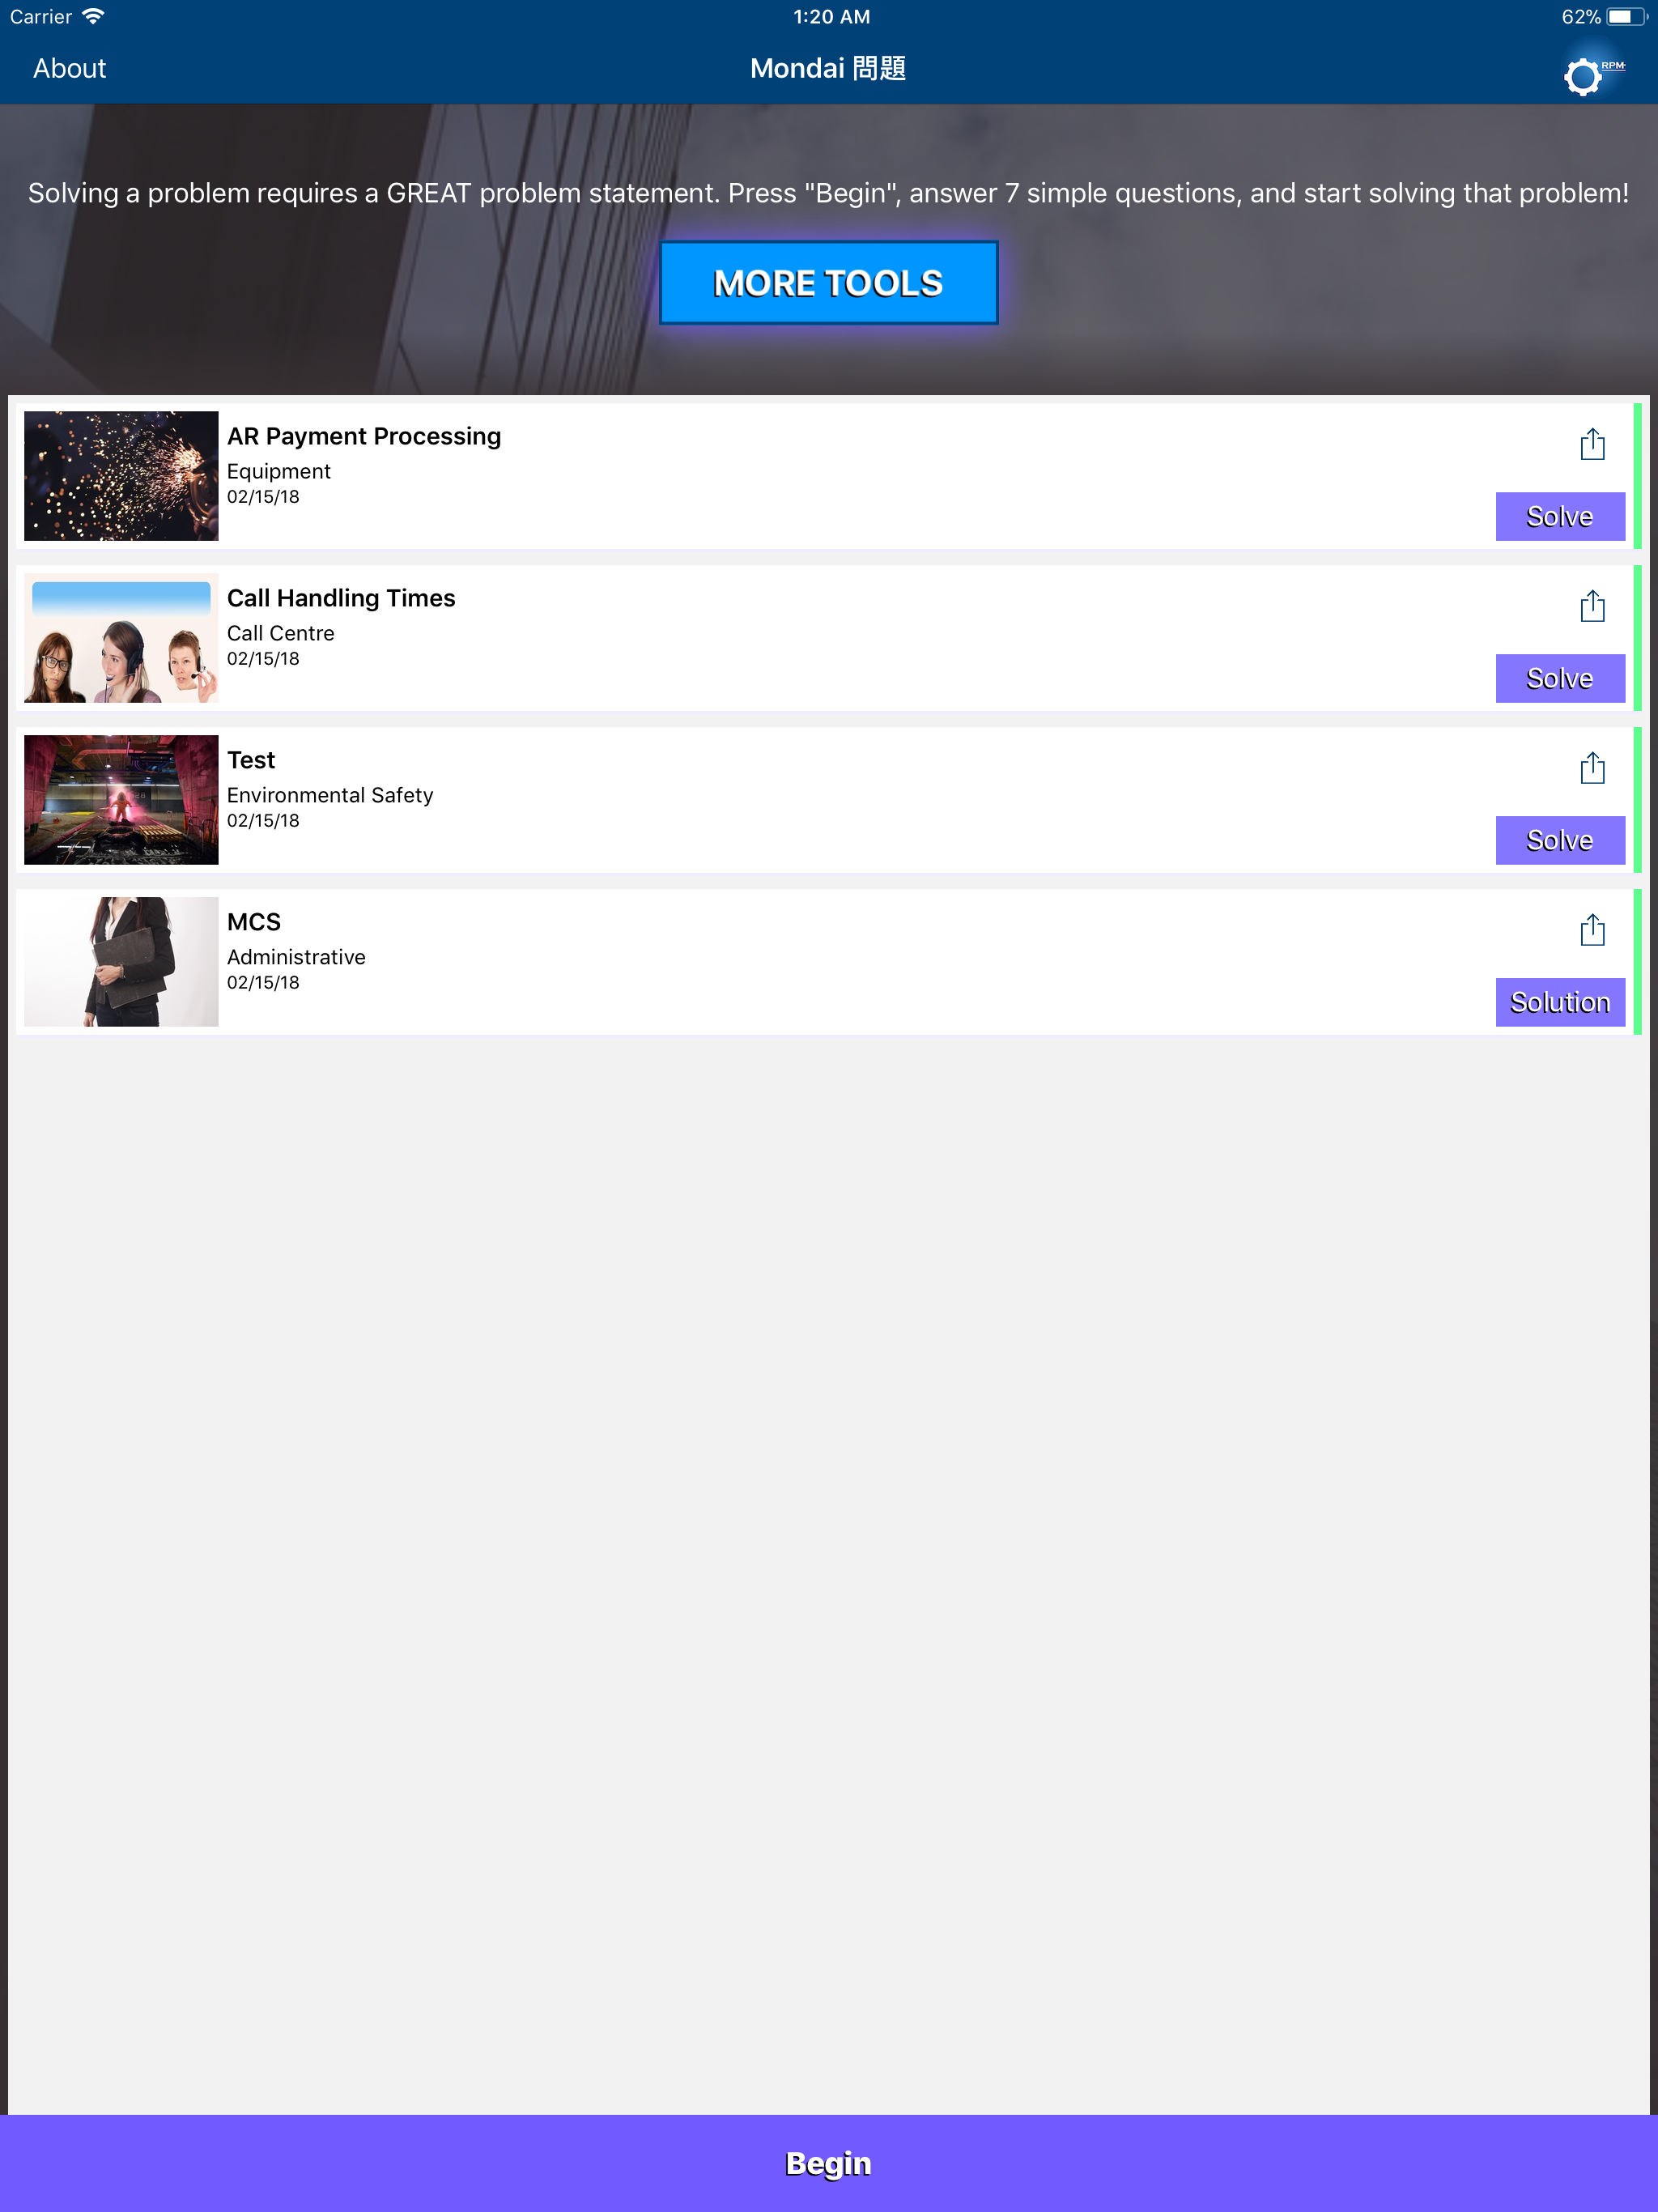Tap the battery indicator icon
Image resolution: width=1658 pixels, height=2212 pixels.
[1627, 17]
